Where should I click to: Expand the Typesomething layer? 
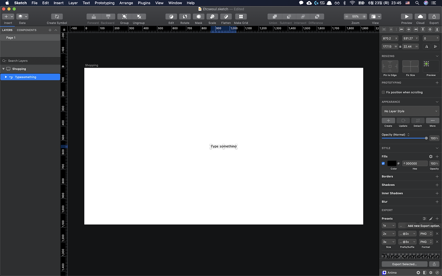pos(6,77)
